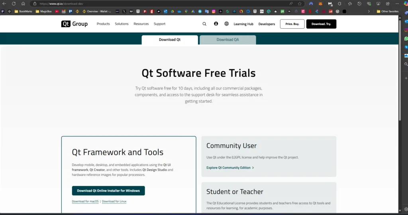Open the WhatsApp sidebar icon
Image resolution: width=408 pixels, height=215 pixels.
click(406, 39)
